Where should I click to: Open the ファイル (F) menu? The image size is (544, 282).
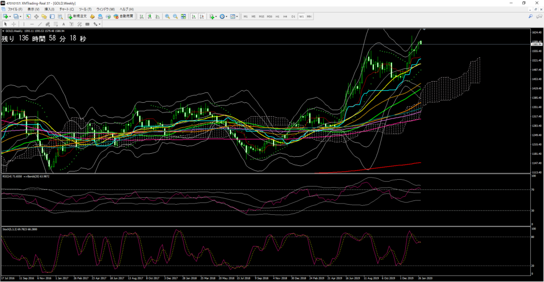click(15, 10)
